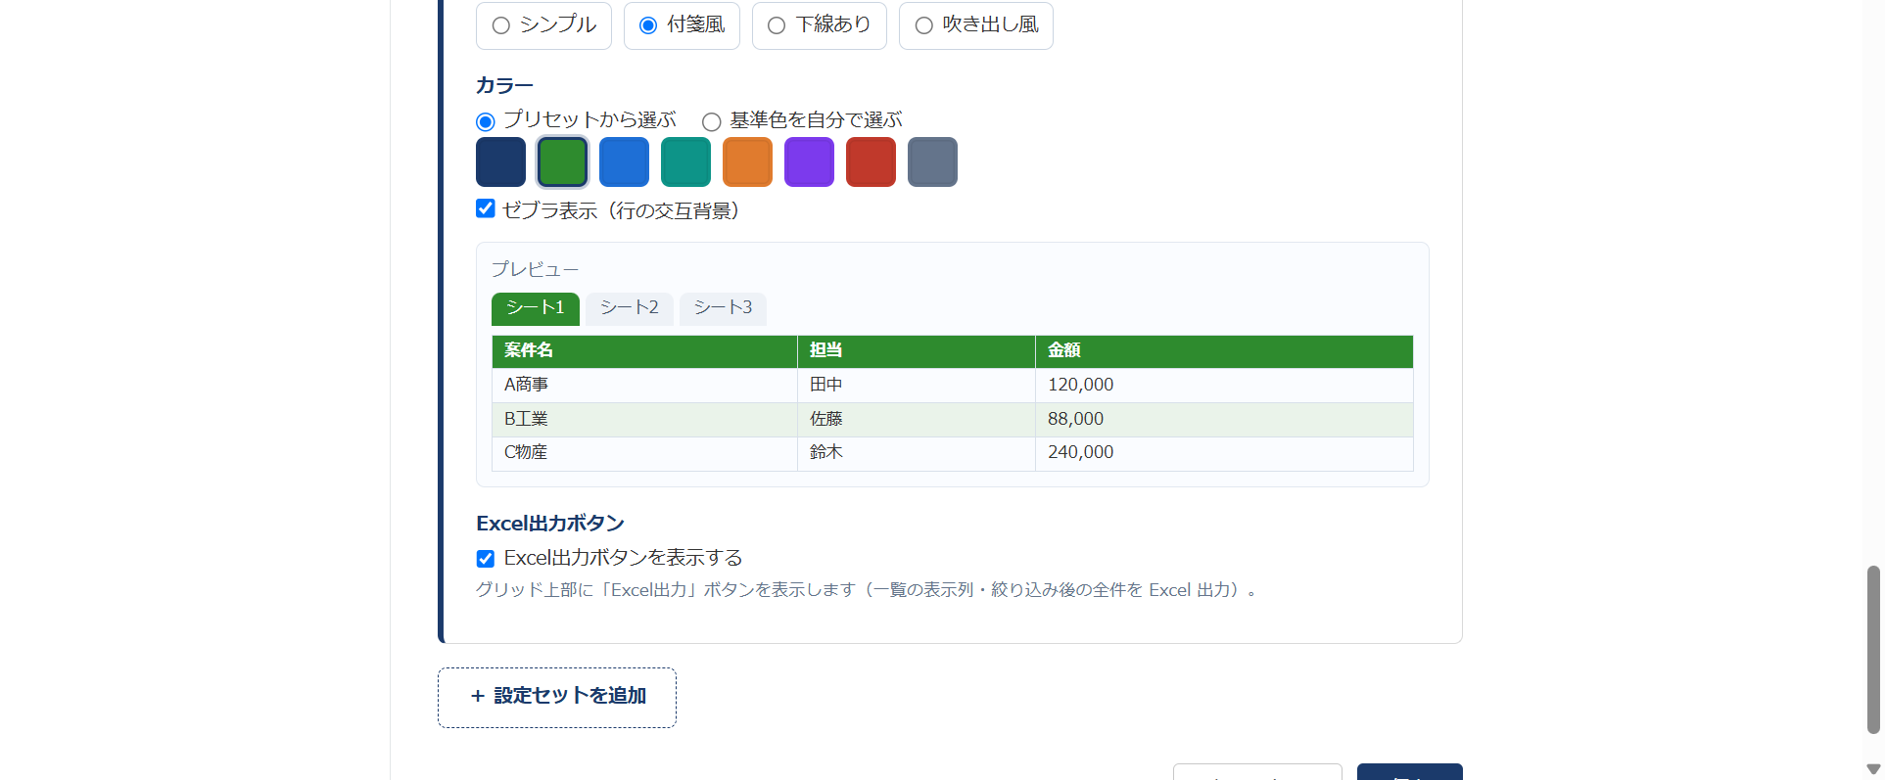Click the page vertical scrollbar thumb
The height and width of the screenshot is (780, 1885).
[x=1873, y=649]
